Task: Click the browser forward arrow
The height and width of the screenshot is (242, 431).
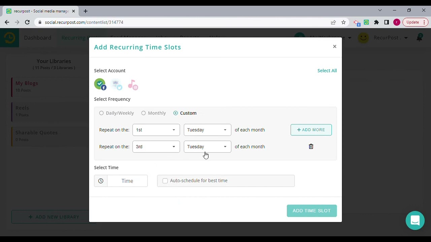Action: click(x=17, y=22)
